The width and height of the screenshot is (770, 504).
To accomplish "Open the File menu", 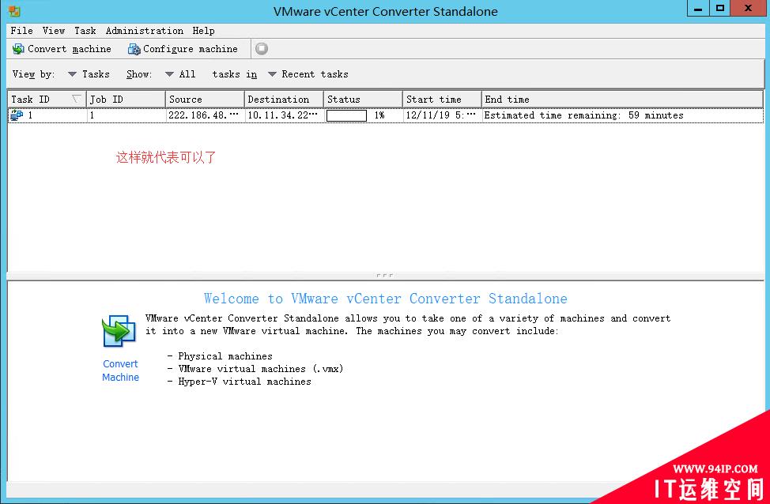I will (21, 31).
